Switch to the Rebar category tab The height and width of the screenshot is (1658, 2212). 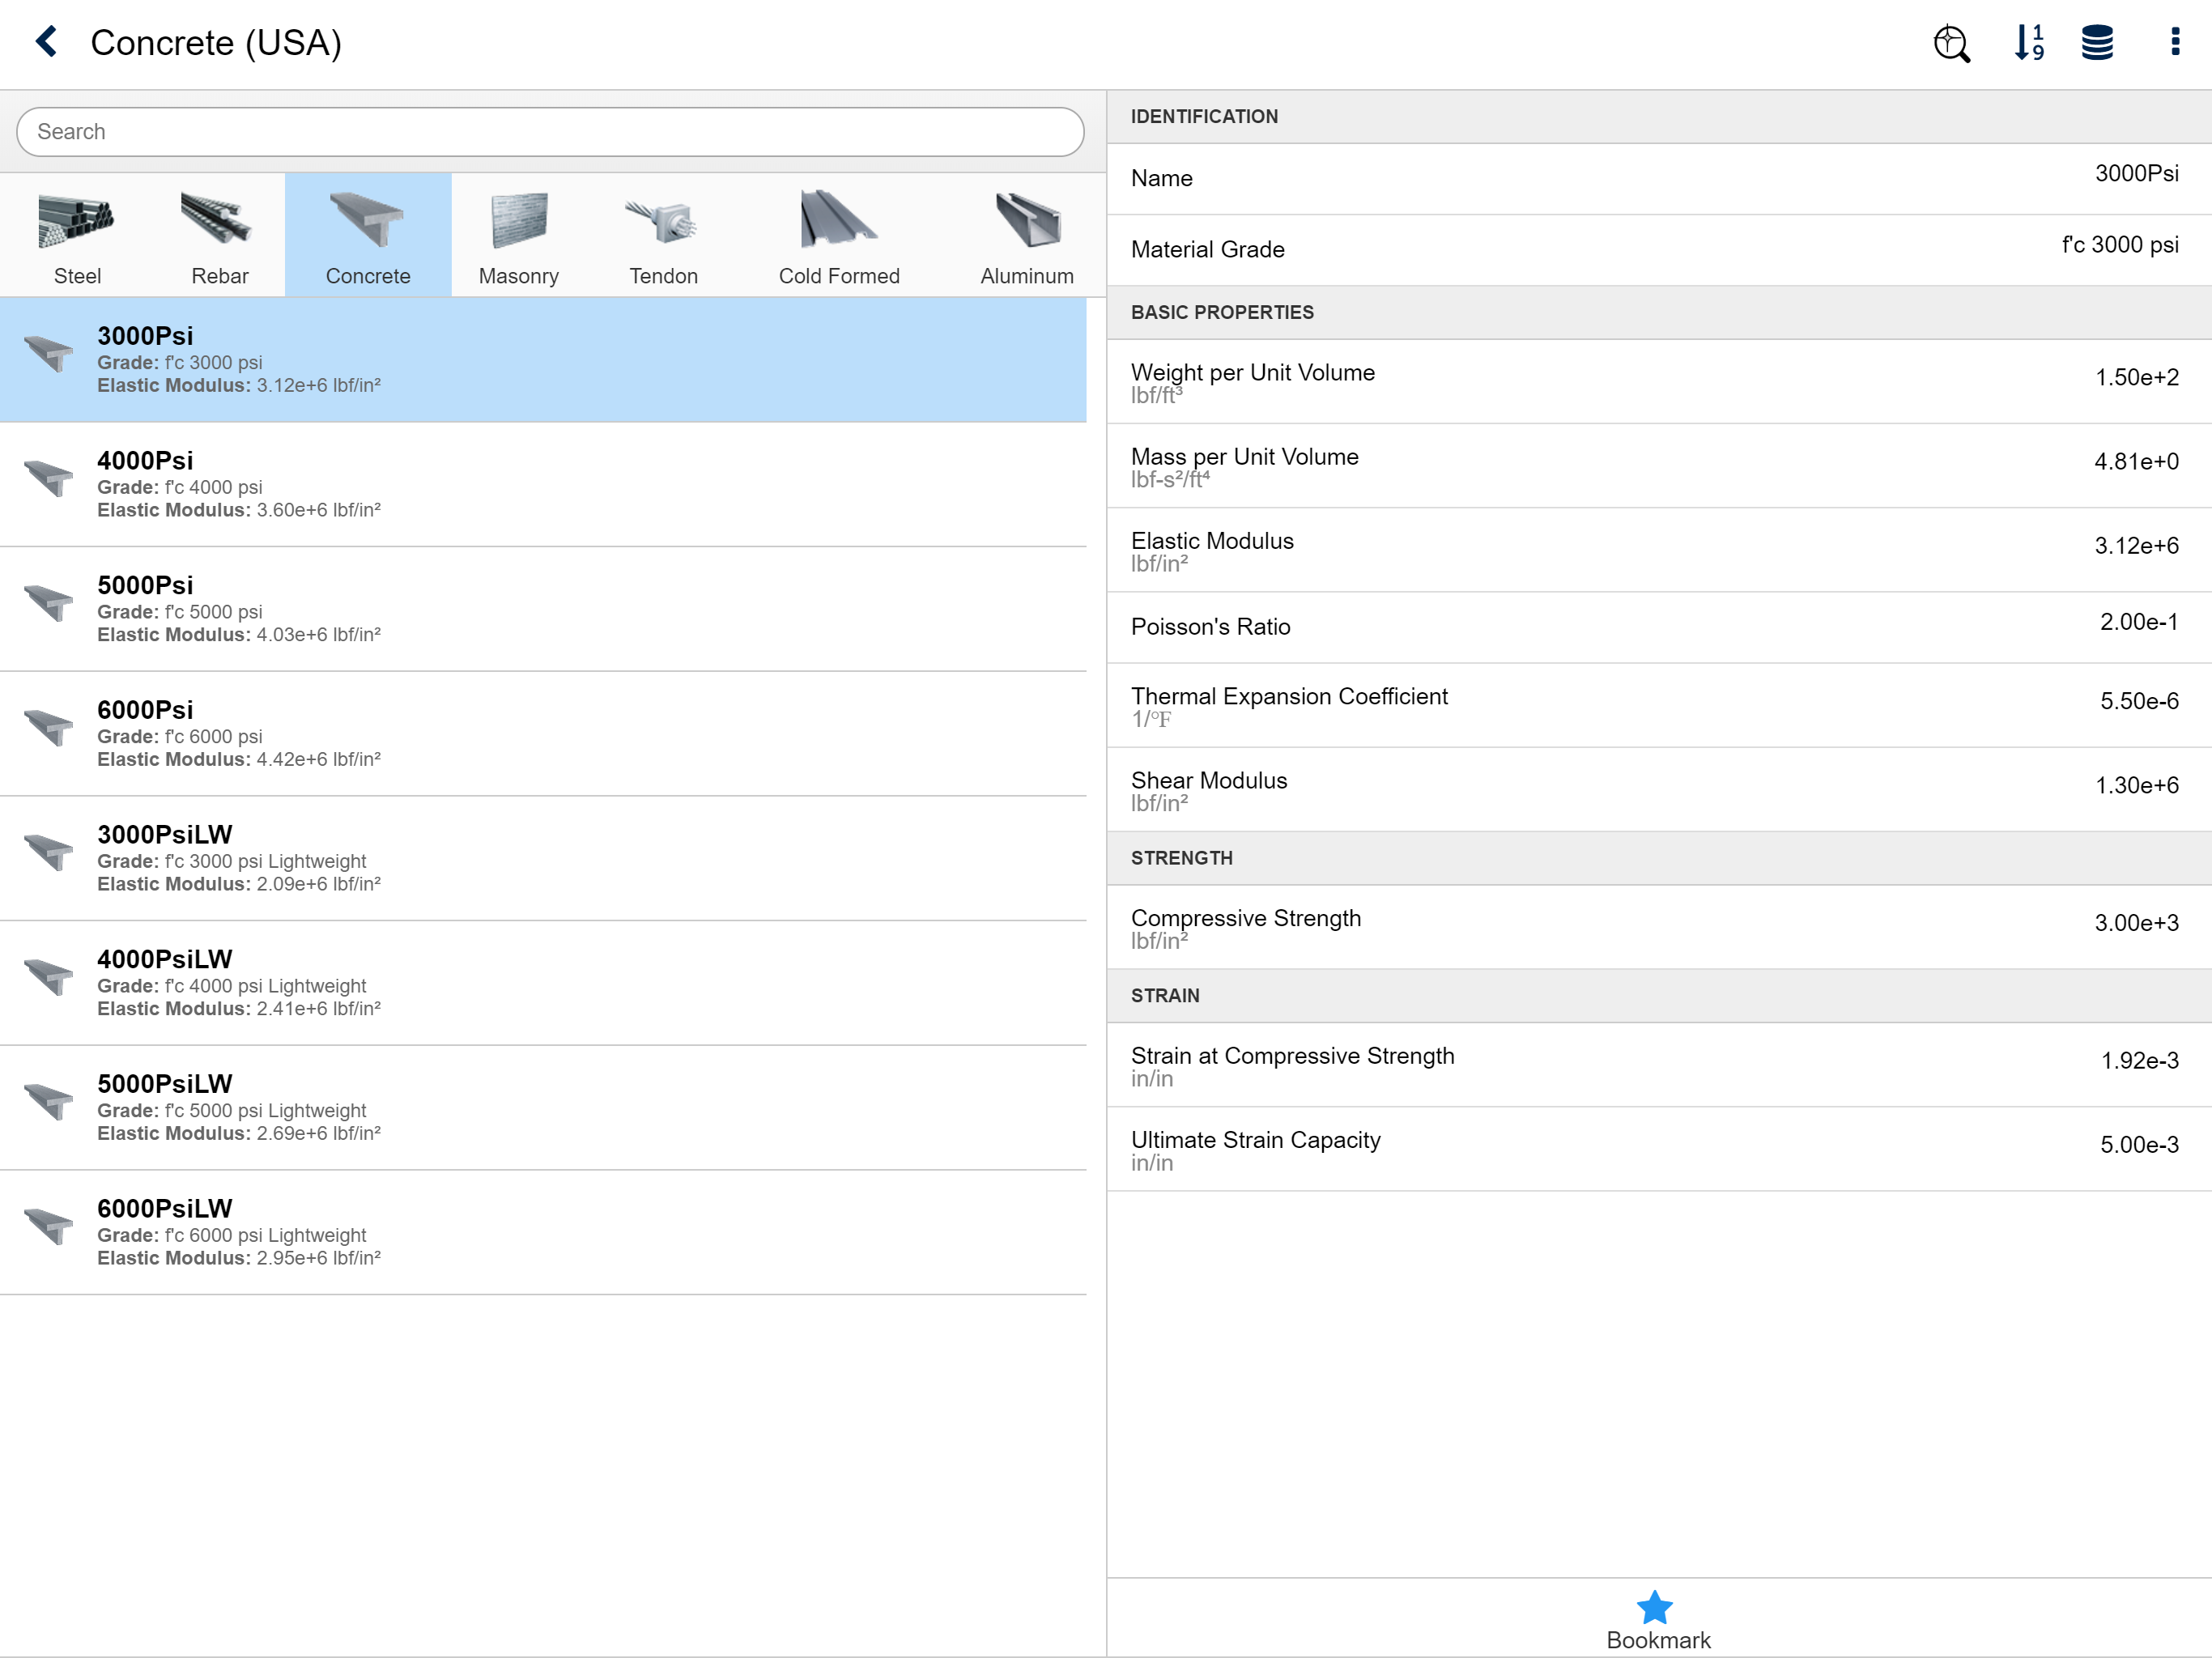219,236
